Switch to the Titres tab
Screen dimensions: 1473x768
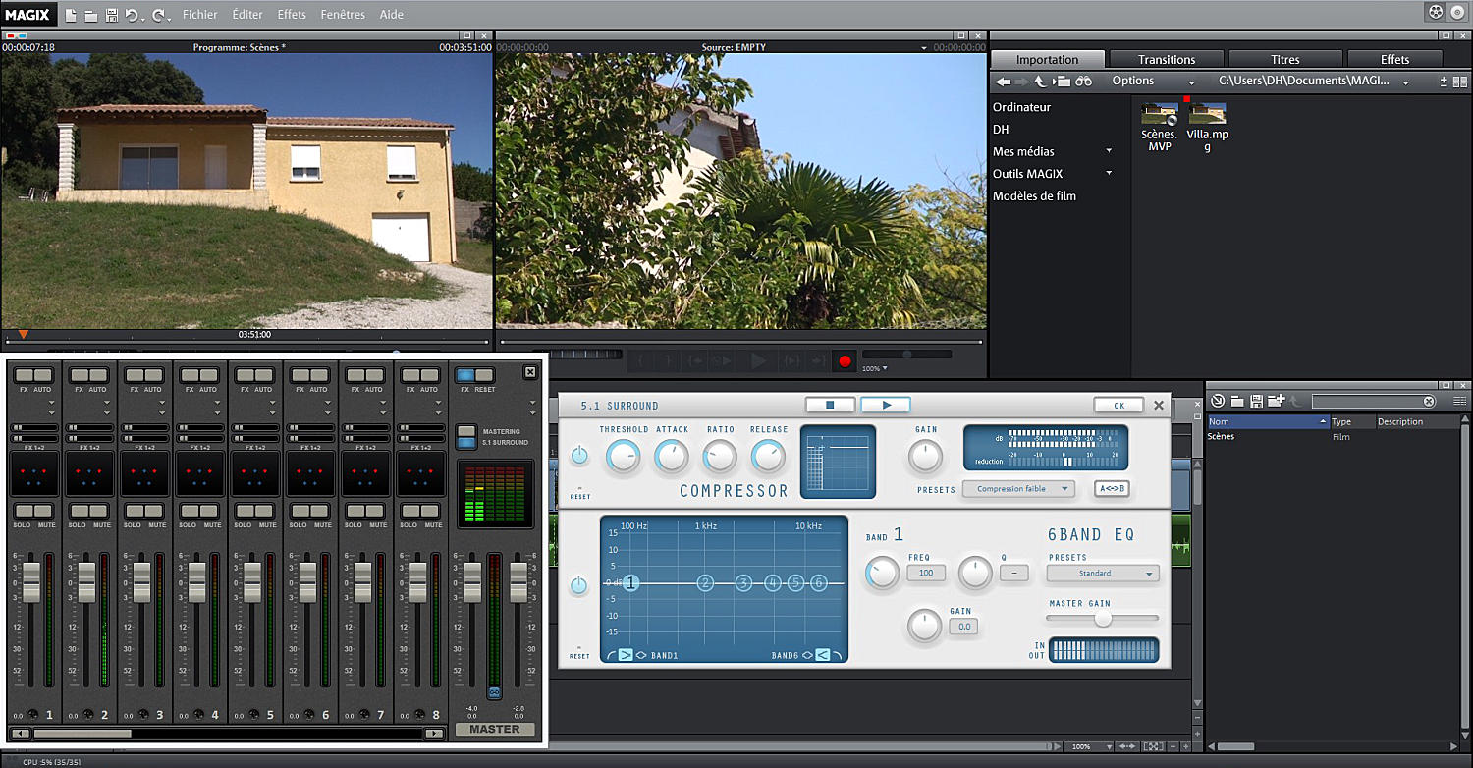[1285, 60]
